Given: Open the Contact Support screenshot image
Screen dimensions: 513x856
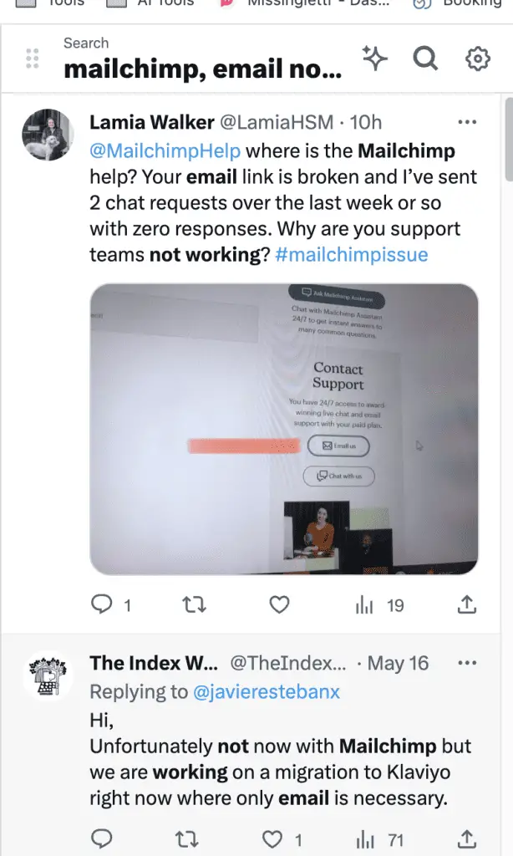Looking at the screenshot, I should [284, 429].
